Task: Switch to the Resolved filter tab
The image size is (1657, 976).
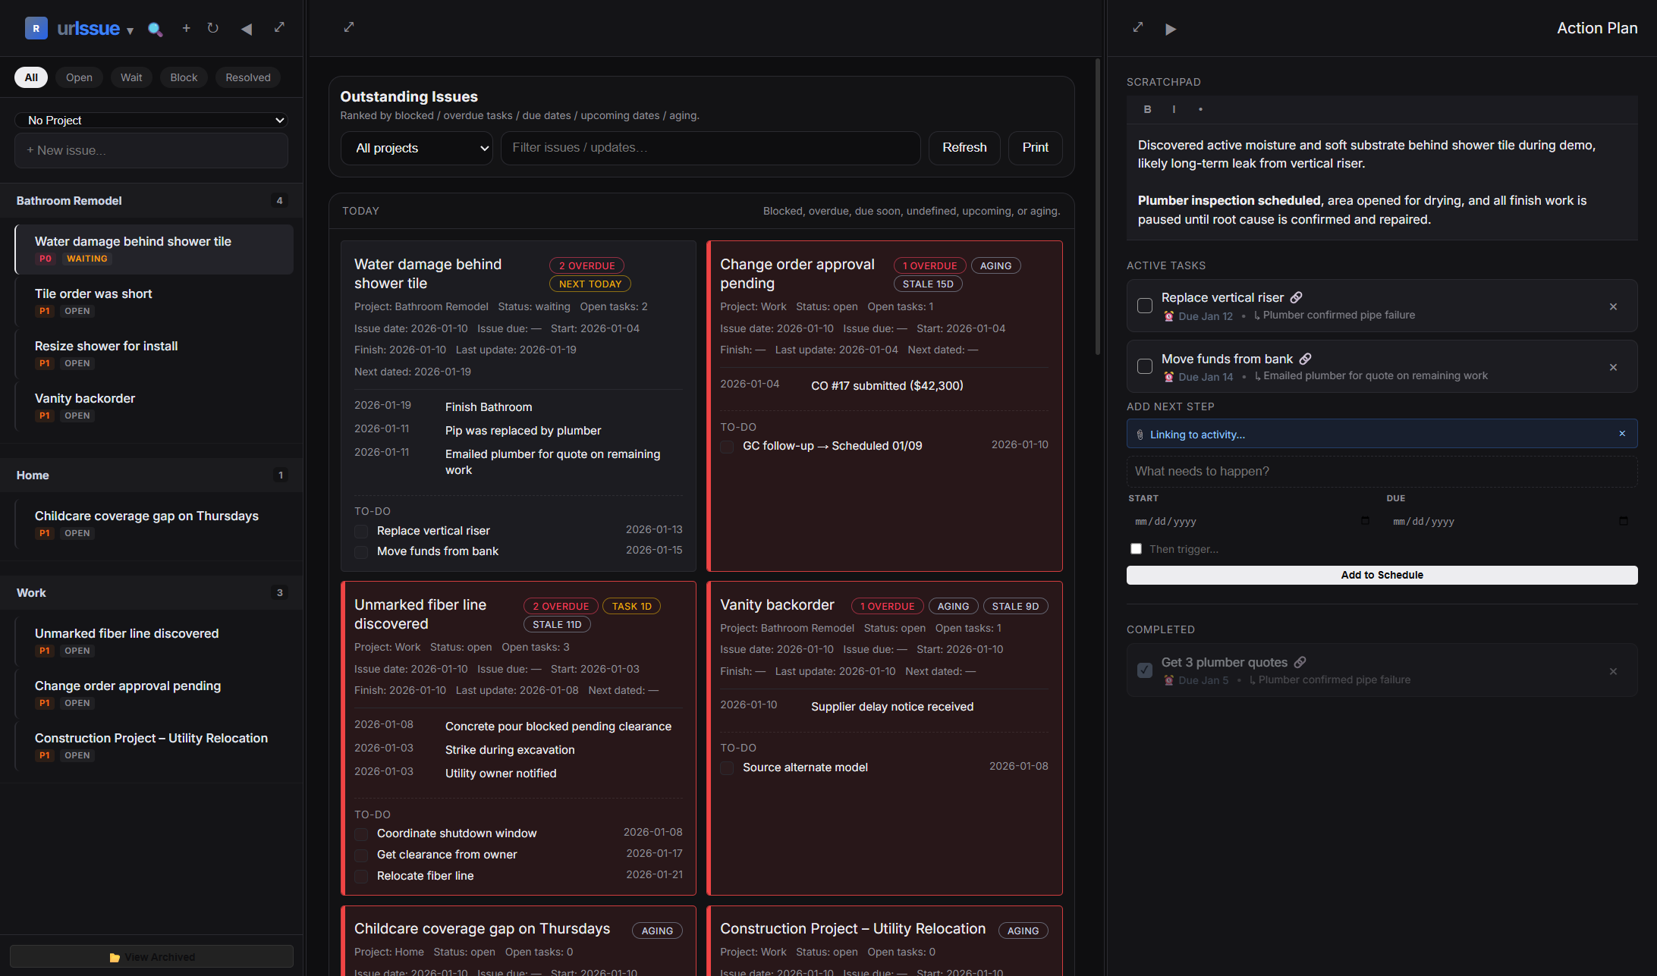Action: 247,77
